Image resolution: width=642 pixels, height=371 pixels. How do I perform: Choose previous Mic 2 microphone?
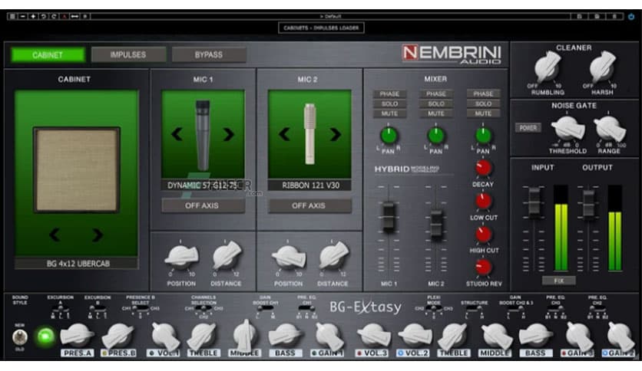coord(283,134)
